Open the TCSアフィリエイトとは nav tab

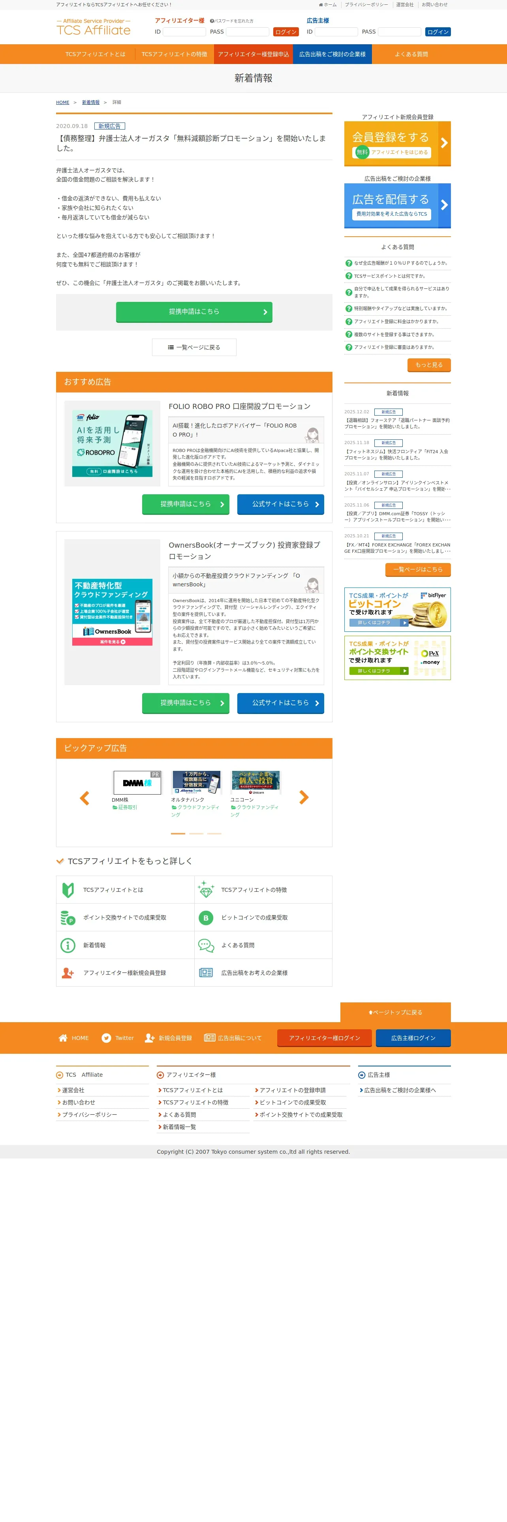tap(96, 55)
